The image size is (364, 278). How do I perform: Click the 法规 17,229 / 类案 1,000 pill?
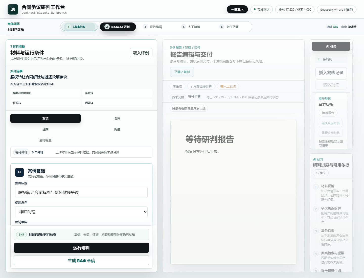(295, 9)
